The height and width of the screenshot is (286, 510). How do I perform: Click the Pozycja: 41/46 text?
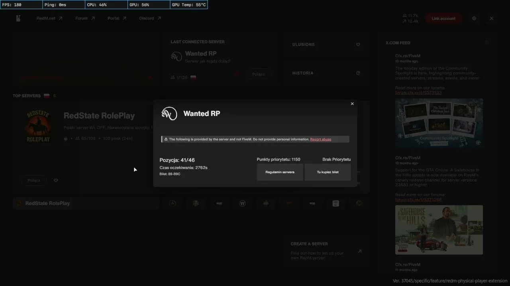click(177, 160)
